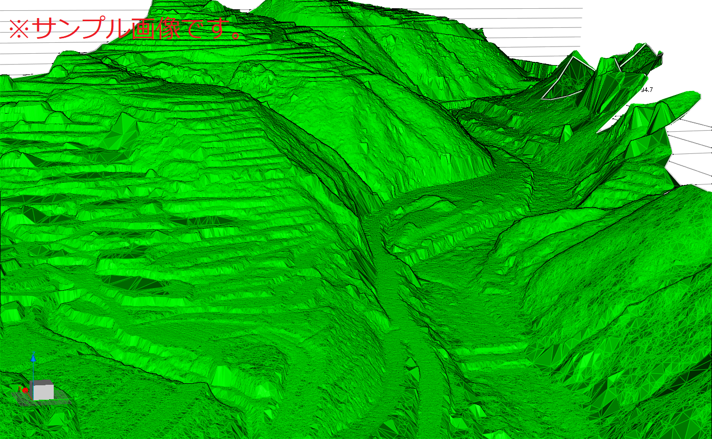Pick the narrow road running down the valley
Image resolution: width=712 pixels, height=439 pixels.
pos(408,310)
